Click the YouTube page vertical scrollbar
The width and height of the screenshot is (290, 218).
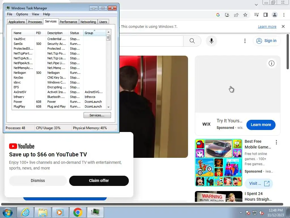tap(288, 52)
